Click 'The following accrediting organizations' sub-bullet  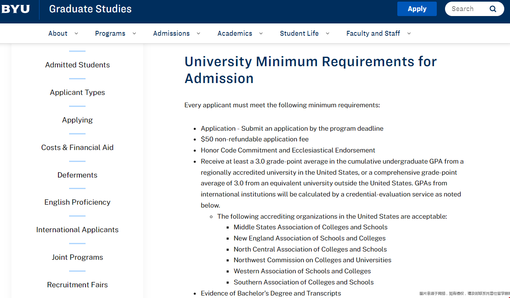pyautogui.click(x=332, y=216)
